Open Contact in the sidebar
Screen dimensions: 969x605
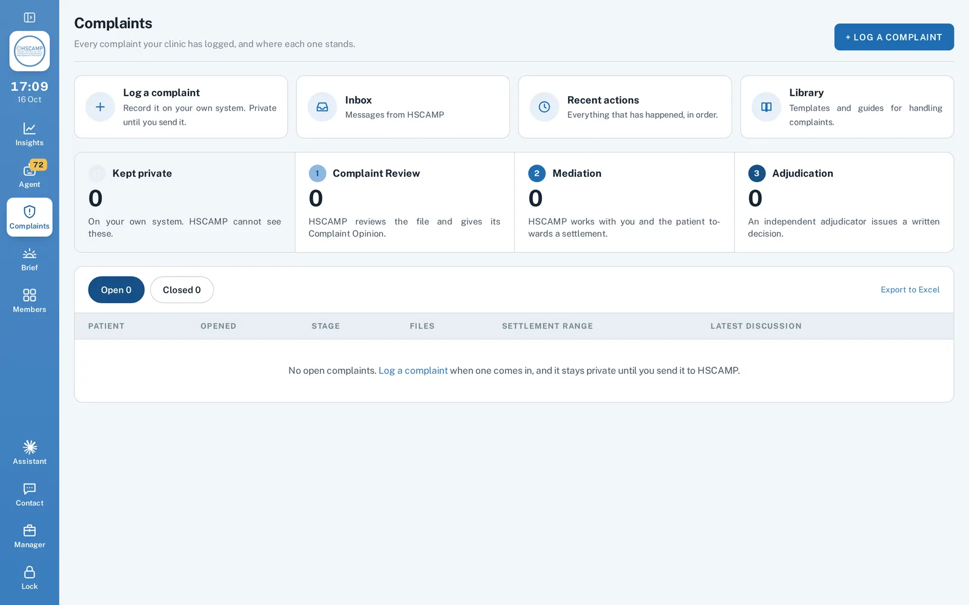pyautogui.click(x=30, y=495)
